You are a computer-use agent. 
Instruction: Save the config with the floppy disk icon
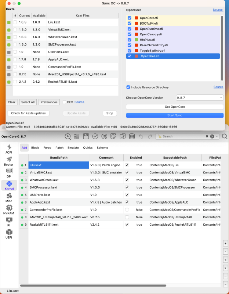pyautogui.click(x=86, y=136)
